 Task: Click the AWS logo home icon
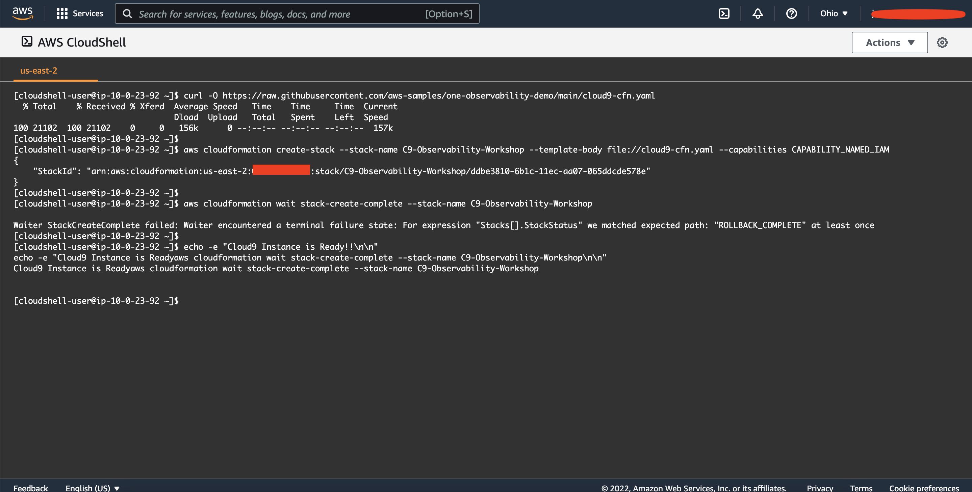[23, 13]
